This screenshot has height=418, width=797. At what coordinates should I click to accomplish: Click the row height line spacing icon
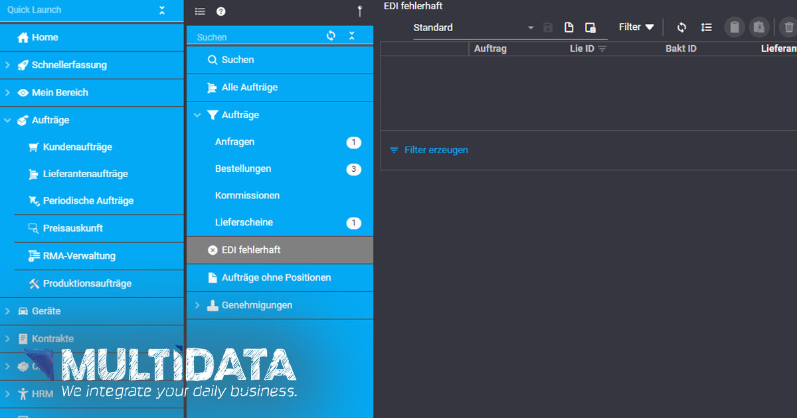point(706,27)
